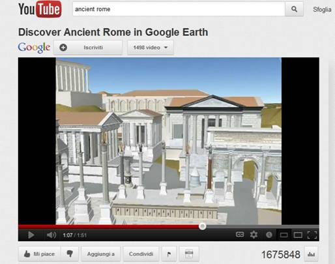This screenshot has width=335, height=264.
Task: Switch to small player size
Action: 284,235
